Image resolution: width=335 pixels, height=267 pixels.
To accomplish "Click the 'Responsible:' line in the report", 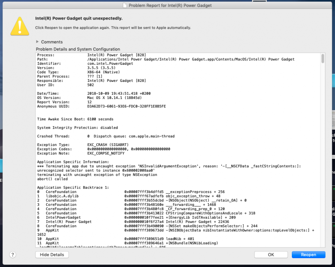I will pos(92,81).
